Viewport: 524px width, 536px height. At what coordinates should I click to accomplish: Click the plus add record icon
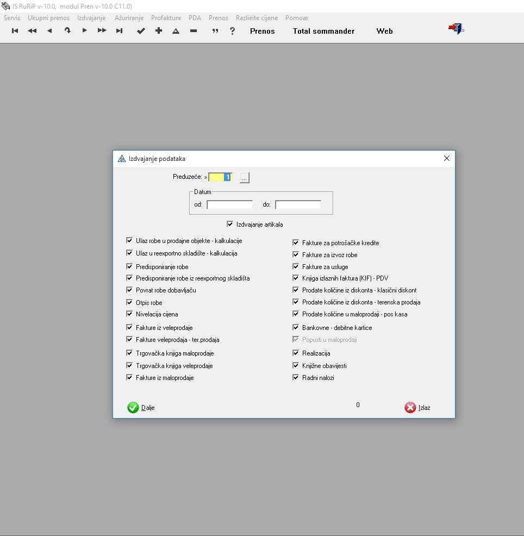click(159, 31)
